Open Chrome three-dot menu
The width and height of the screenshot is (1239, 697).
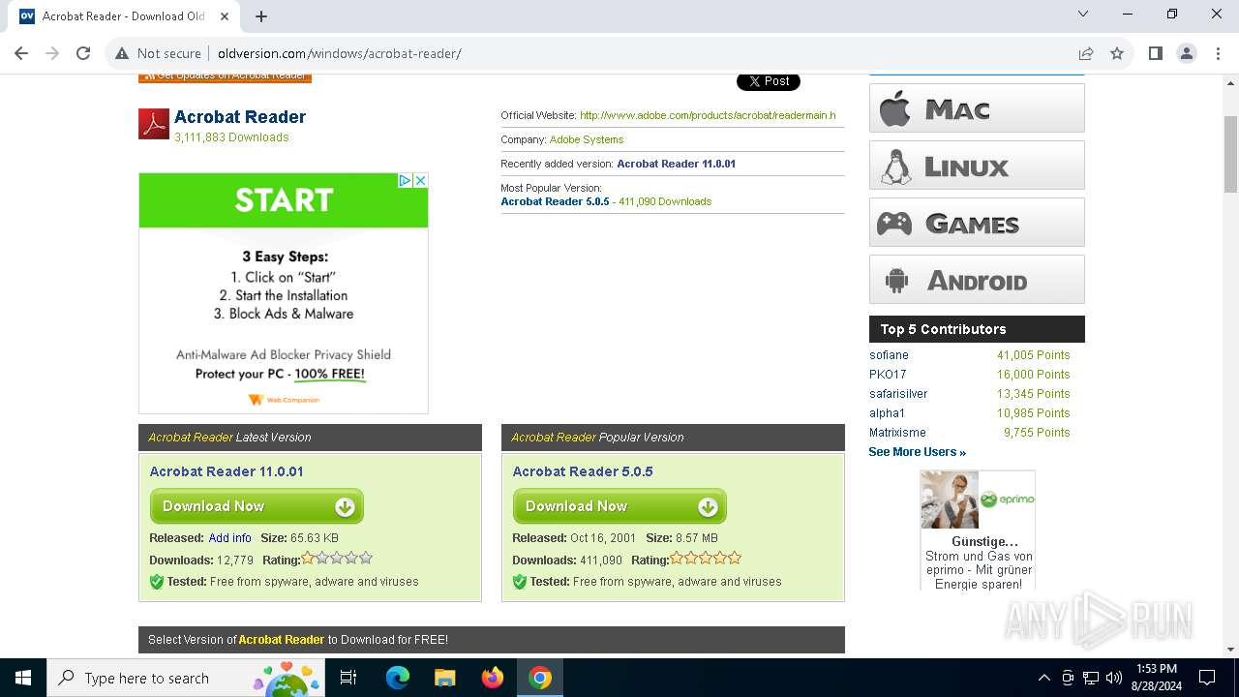tap(1218, 53)
